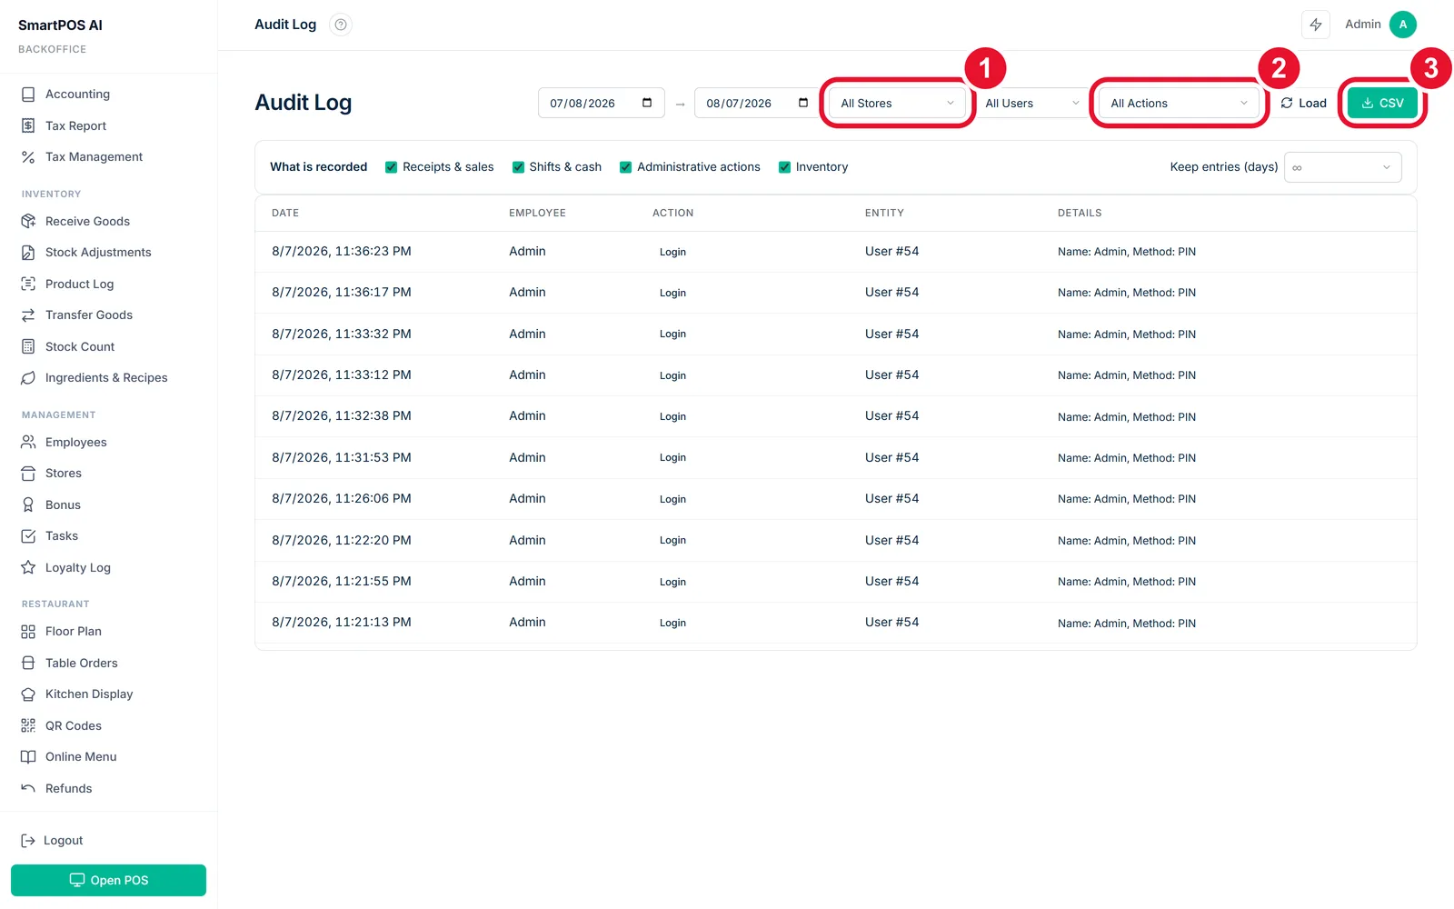Click the QR Codes icon

click(x=28, y=725)
